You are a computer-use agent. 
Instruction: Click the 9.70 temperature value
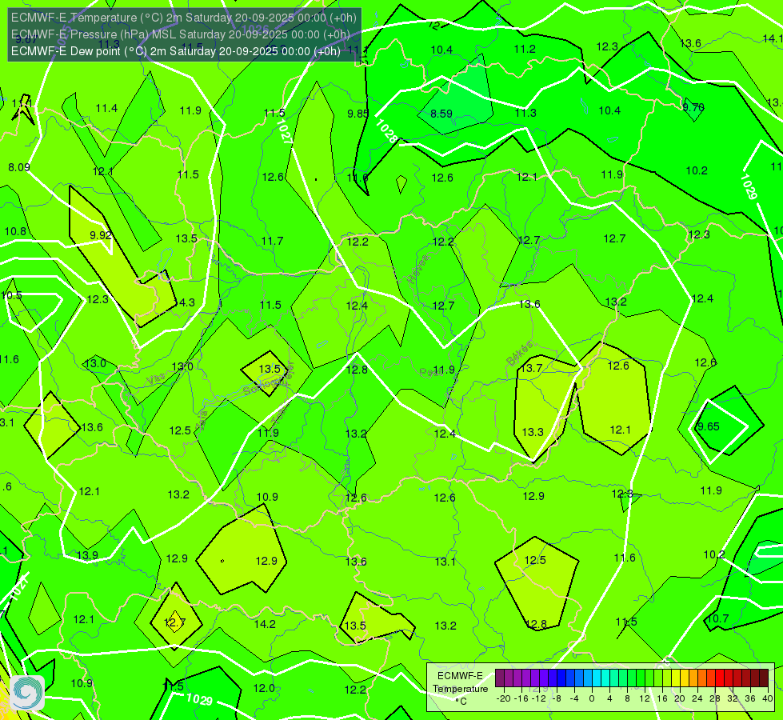693,107
